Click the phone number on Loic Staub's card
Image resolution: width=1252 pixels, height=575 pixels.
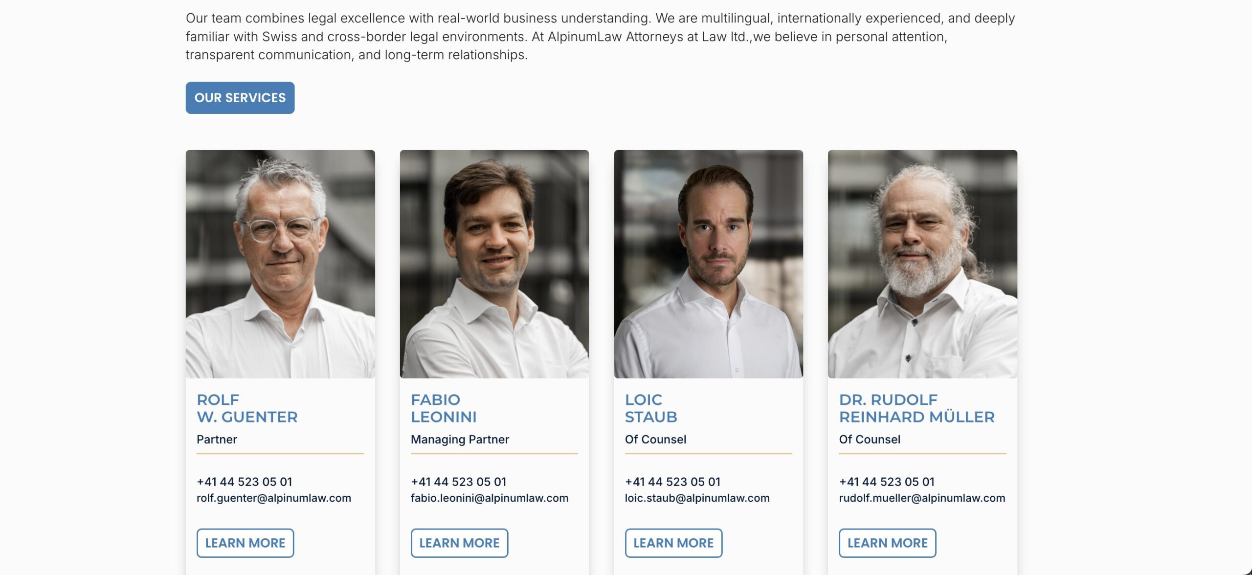(672, 482)
